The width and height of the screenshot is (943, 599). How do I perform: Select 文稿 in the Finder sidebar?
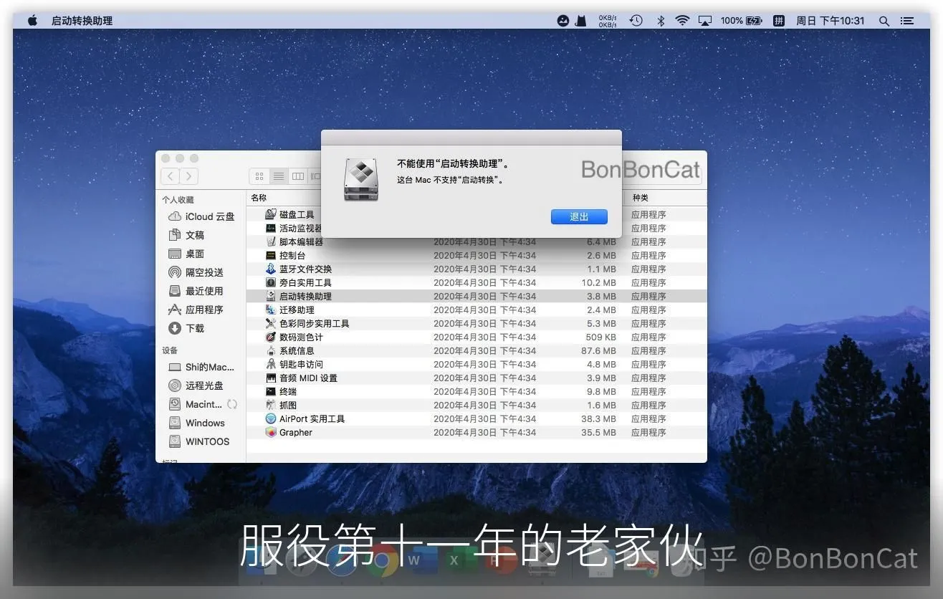(186, 235)
